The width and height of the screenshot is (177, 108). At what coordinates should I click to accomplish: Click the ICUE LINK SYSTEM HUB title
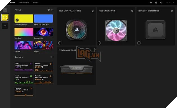point(149,11)
